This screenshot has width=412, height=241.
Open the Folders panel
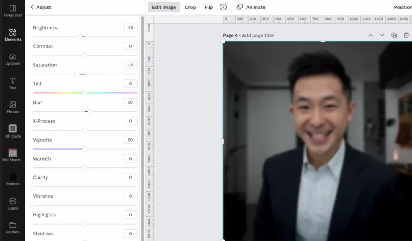[x=12, y=228]
